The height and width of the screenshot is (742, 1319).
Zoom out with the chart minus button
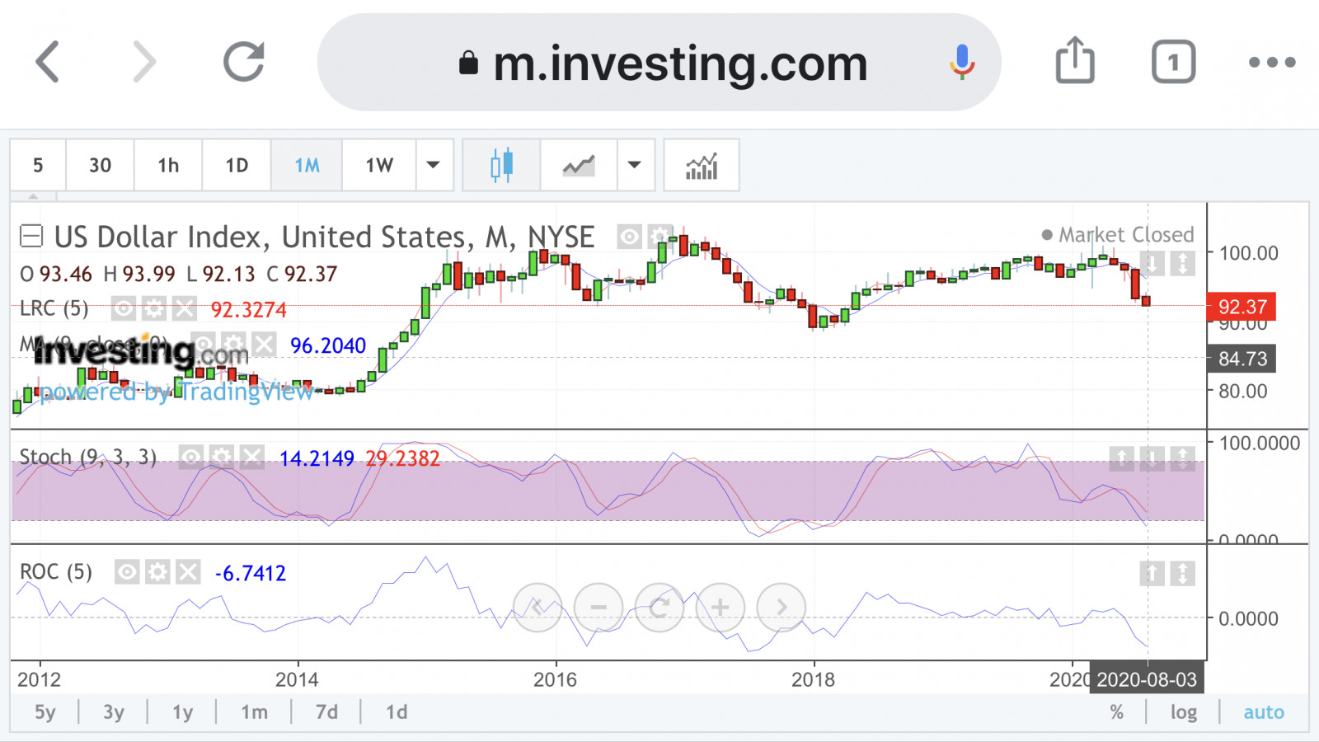[598, 608]
